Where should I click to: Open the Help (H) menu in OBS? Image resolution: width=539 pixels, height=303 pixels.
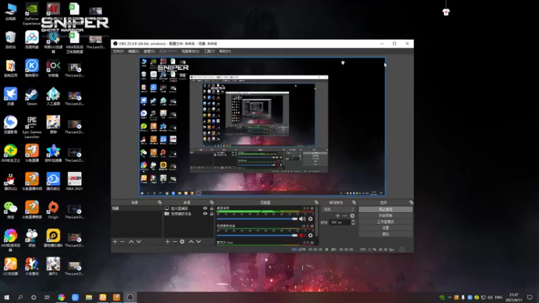point(225,51)
